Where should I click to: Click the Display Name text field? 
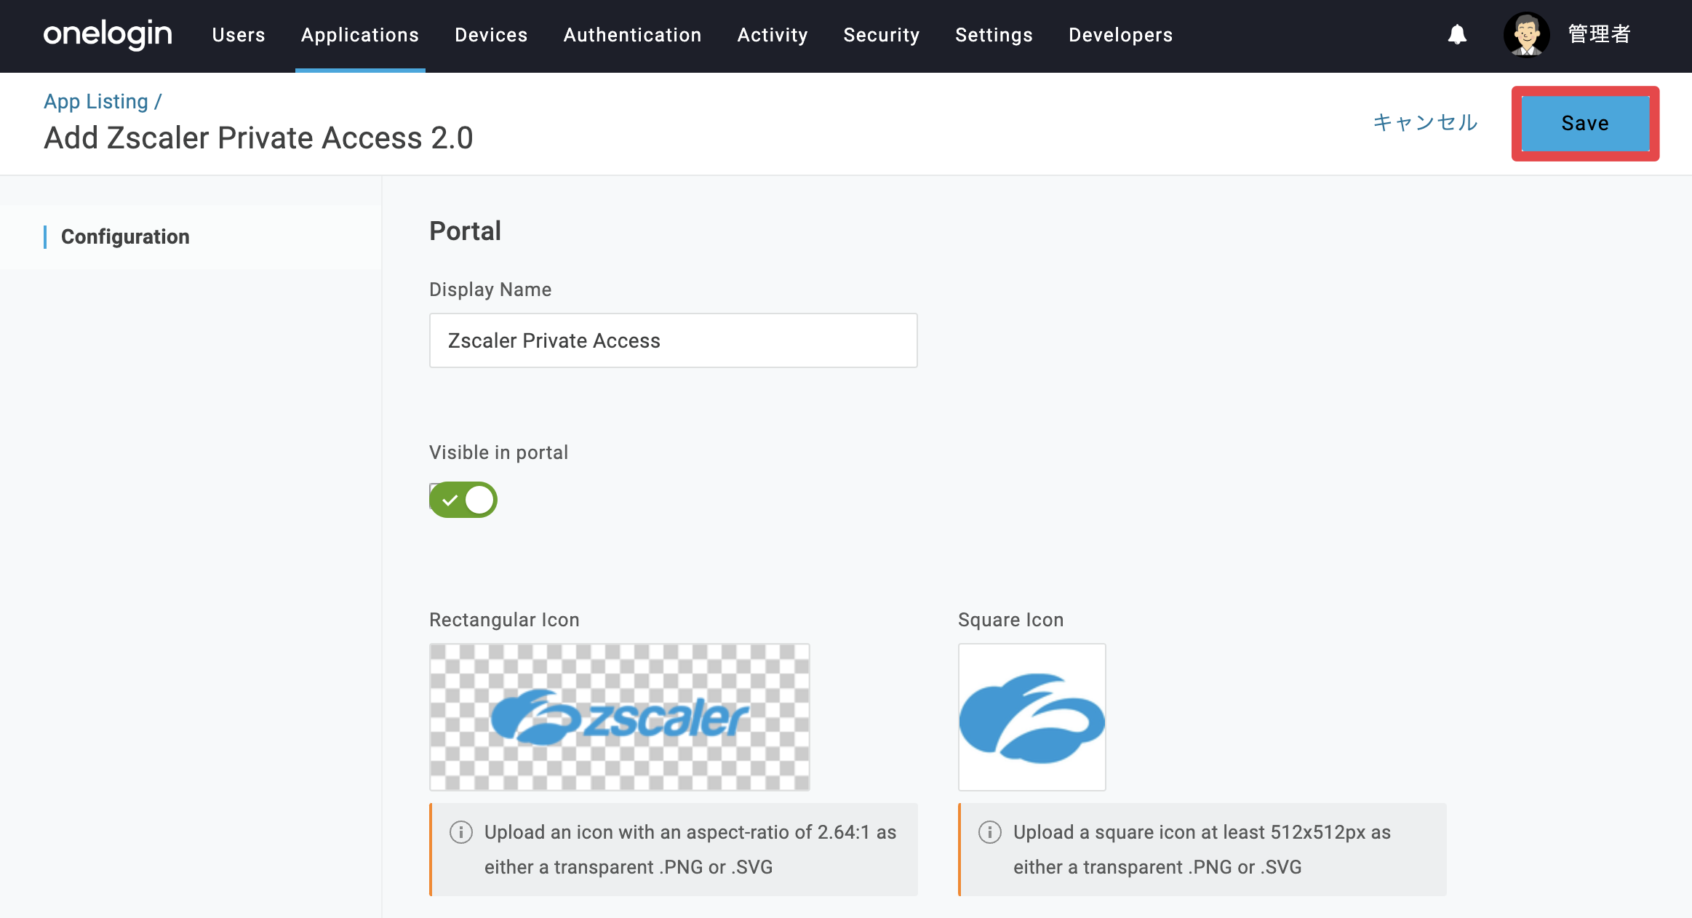674,340
